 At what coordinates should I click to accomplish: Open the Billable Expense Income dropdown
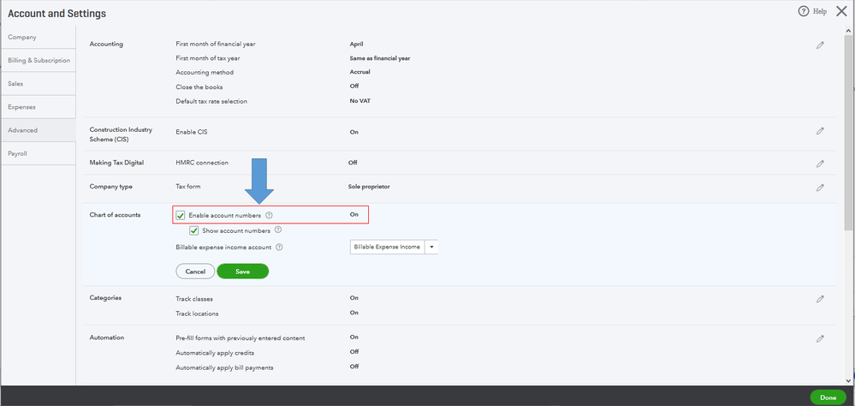tap(432, 247)
